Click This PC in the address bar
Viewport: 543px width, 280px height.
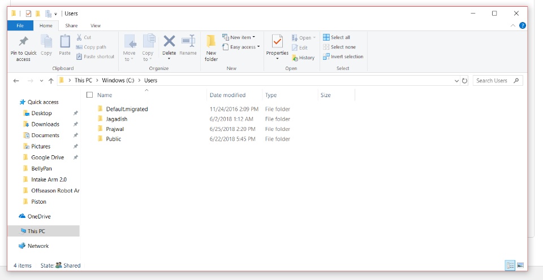(x=83, y=80)
